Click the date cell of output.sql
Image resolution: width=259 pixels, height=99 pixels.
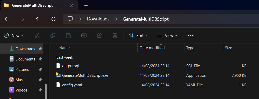pyautogui.click(x=154, y=66)
